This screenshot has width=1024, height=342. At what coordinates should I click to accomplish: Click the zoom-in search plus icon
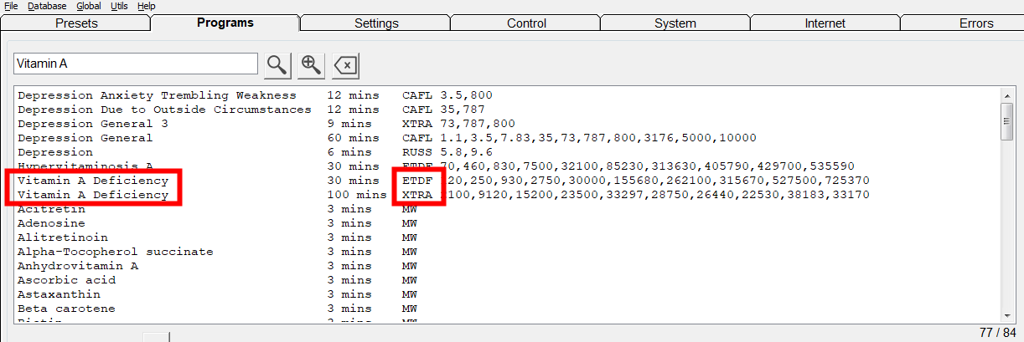click(x=311, y=64)
